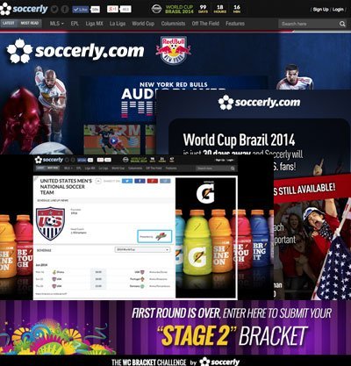
Task: Expand the MLS dropdown menu
Action: [x=57, y=24]
